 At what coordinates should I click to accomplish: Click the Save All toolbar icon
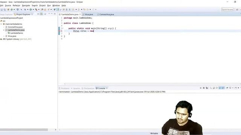5,9
